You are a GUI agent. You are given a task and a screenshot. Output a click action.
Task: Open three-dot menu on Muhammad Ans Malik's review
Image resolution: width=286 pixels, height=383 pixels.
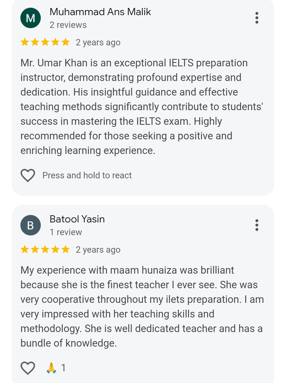coord(257,18)
